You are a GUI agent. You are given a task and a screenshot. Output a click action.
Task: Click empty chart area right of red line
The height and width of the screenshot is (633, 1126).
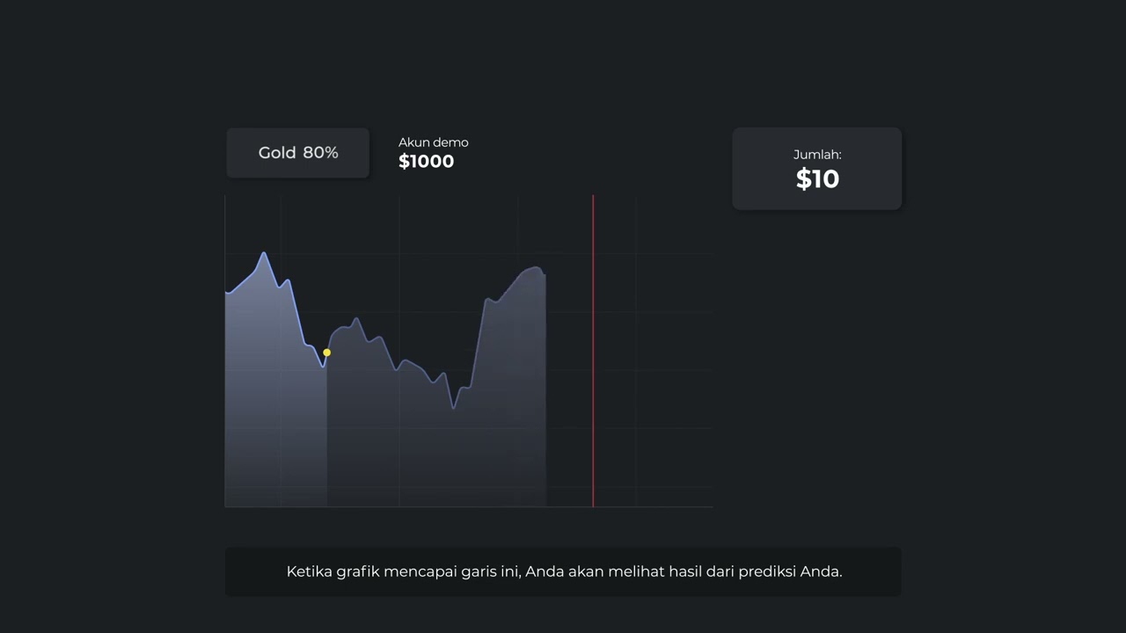[655, 352]
